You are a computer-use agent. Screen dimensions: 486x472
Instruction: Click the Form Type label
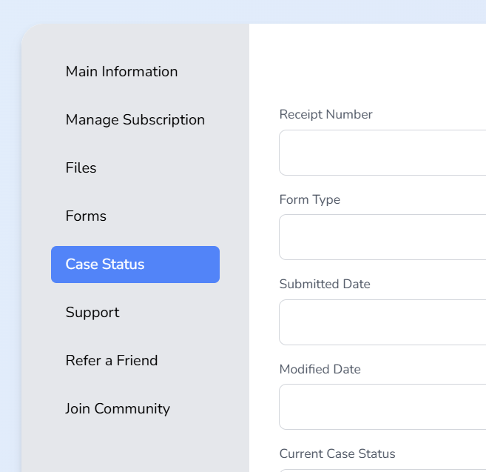(310, 199)
